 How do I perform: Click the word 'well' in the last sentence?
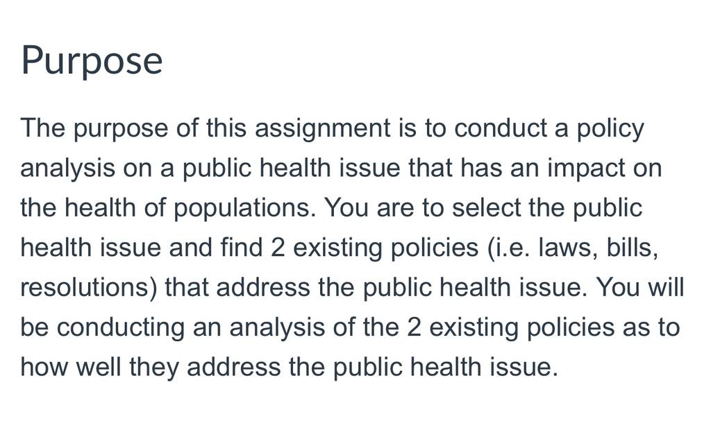pyautogui.click(x=99, y=367)
